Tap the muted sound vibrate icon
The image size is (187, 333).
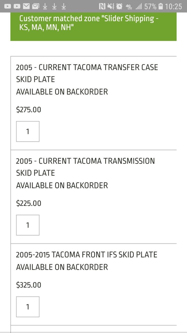111,6
